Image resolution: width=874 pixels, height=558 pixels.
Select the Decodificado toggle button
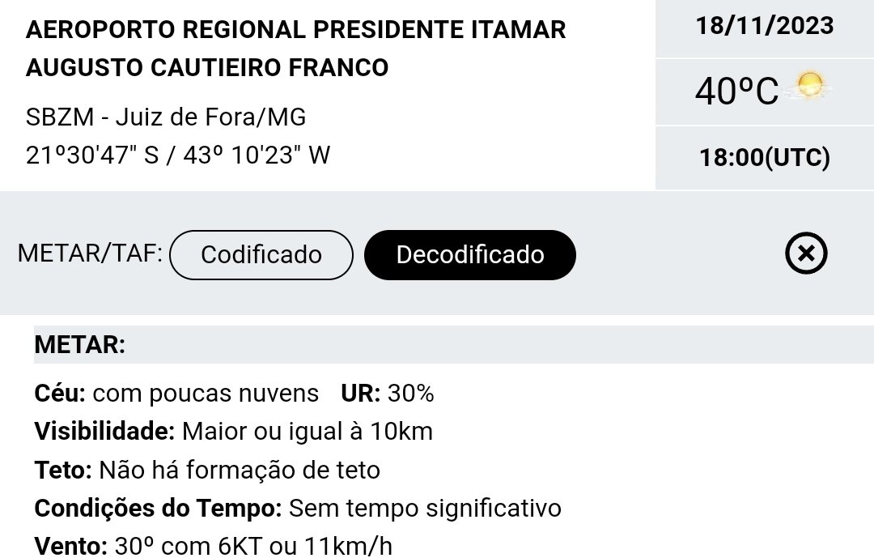[470, 254]
